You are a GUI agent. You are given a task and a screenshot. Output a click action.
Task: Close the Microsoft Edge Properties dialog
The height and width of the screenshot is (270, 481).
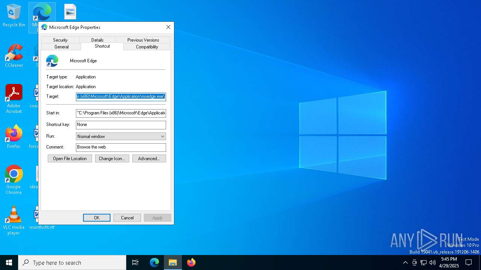click(x=168, y=27)
